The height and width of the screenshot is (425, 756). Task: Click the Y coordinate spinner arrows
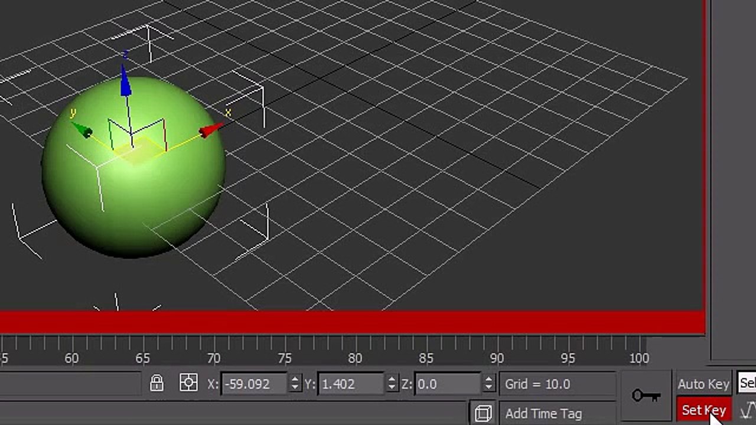coord(392,384)
